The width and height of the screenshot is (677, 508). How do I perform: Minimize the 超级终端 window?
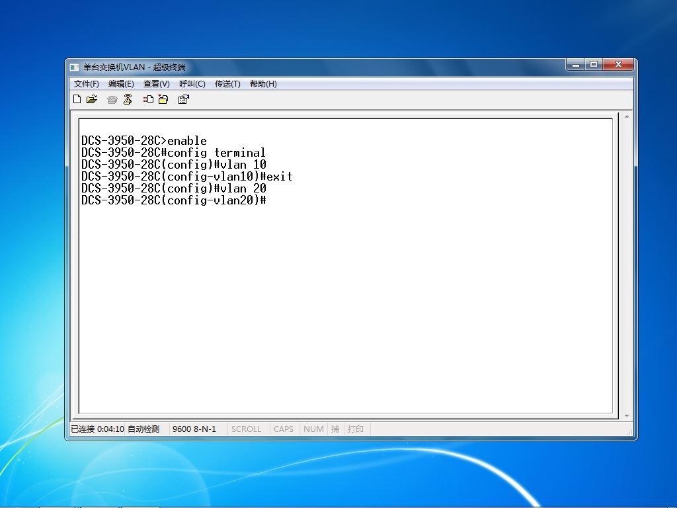coord(576,64)
